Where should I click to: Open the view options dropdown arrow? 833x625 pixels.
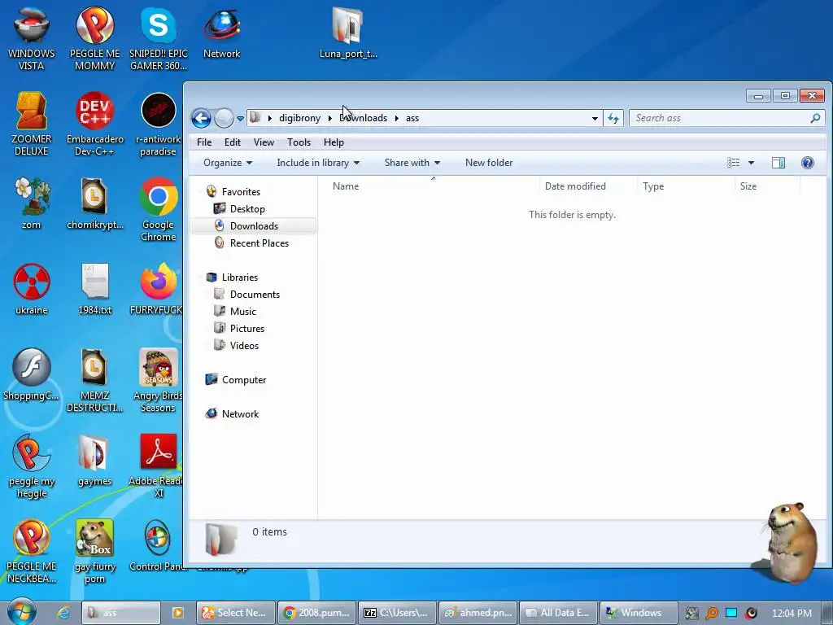click(751, 163)
